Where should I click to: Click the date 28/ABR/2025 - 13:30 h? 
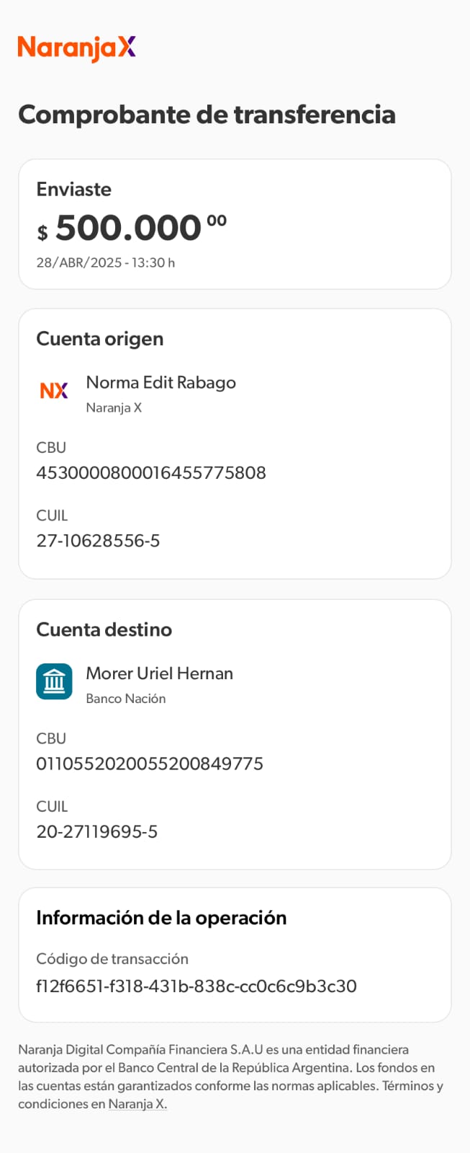coord(106,262)
